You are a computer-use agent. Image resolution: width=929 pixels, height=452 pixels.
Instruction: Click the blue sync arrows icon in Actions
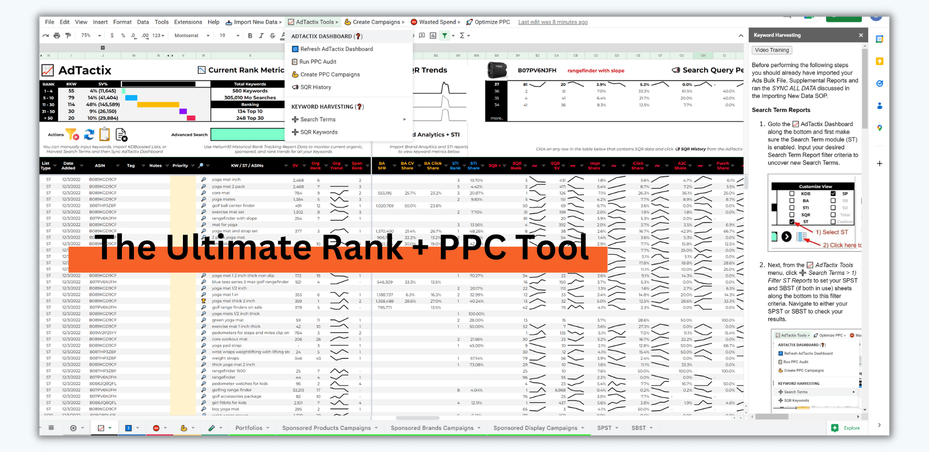pos(89,134)
